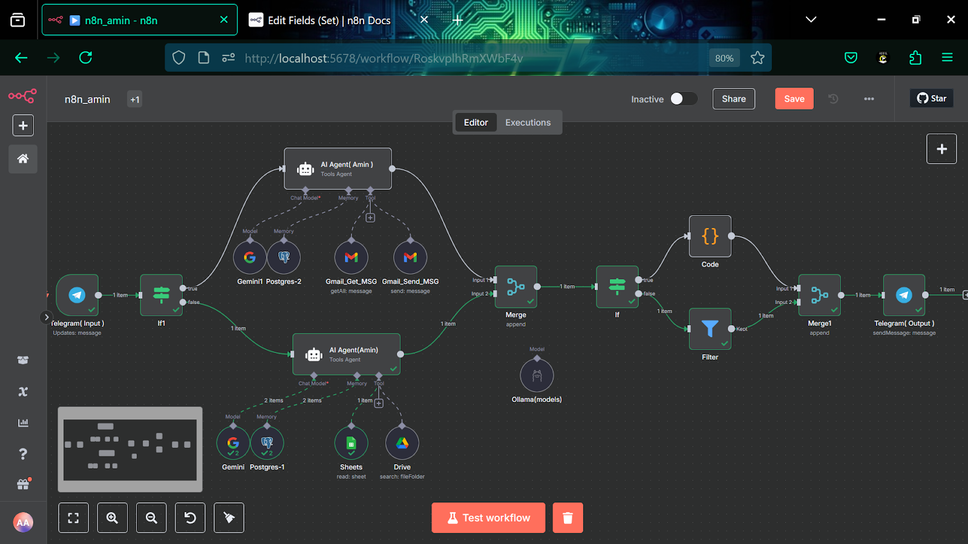Screen dimensions: 968x544
Task: Open the browser list all tabs dropdown
Action: click(x=811, y=20)
